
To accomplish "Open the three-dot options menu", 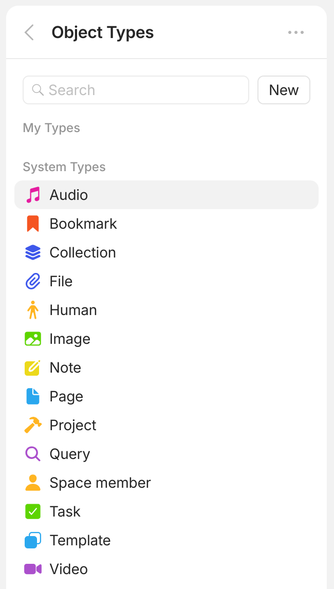I will [296, 32].
